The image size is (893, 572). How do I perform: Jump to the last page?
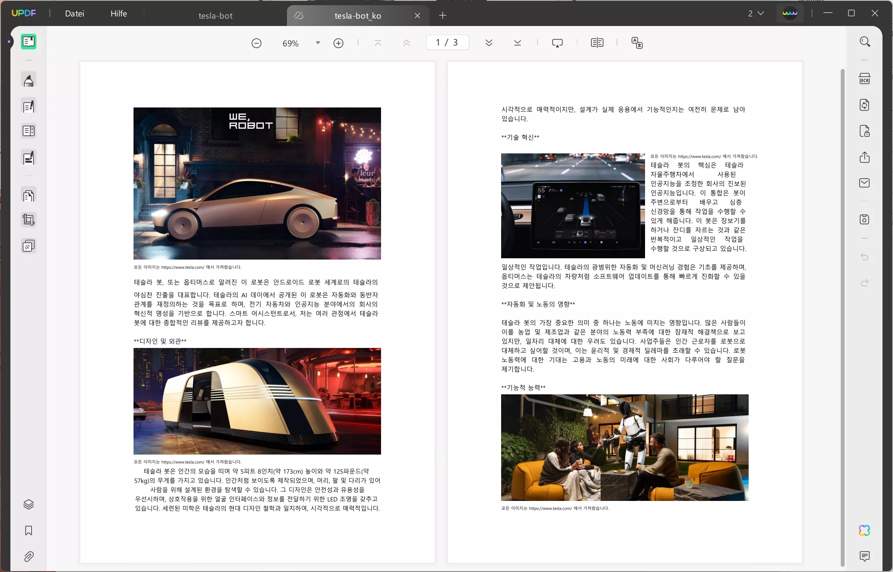tap(518, 43)
